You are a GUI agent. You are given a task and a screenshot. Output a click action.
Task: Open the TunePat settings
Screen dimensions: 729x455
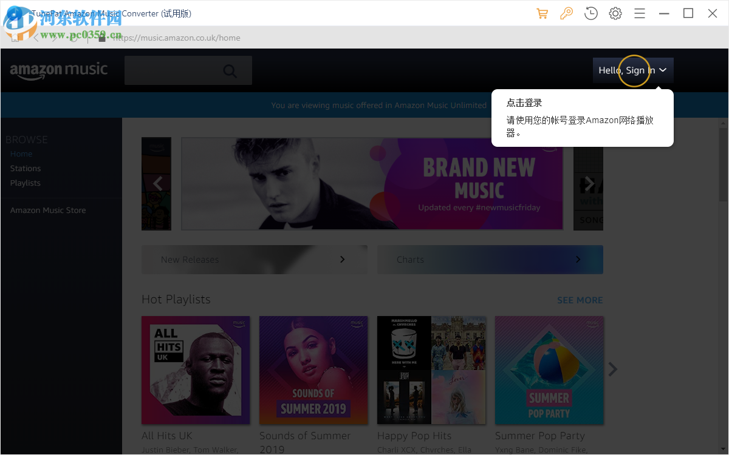(615, 13)
